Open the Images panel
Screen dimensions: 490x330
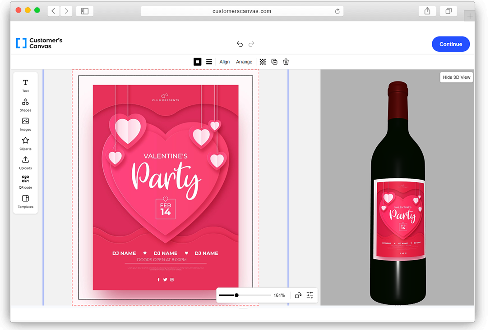(25, 123)
